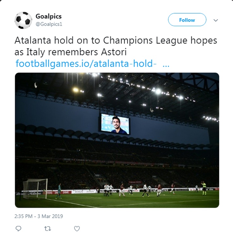Open the Goalpics display name profile

pos(48,16)
